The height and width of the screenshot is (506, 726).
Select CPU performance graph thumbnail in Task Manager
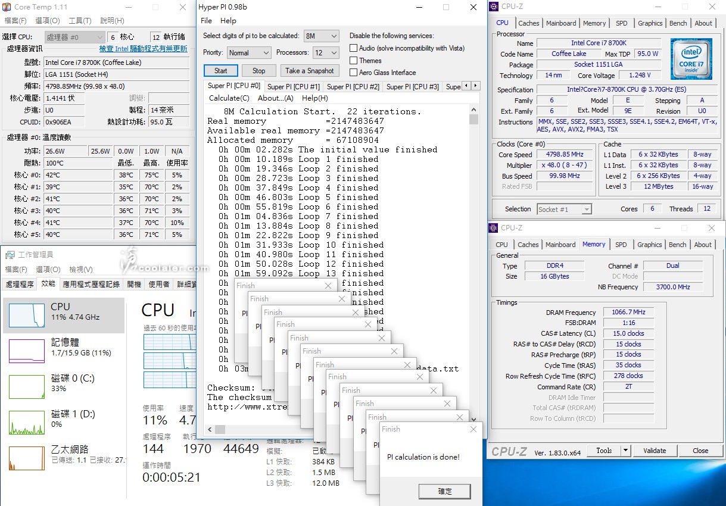click(27, 316)
